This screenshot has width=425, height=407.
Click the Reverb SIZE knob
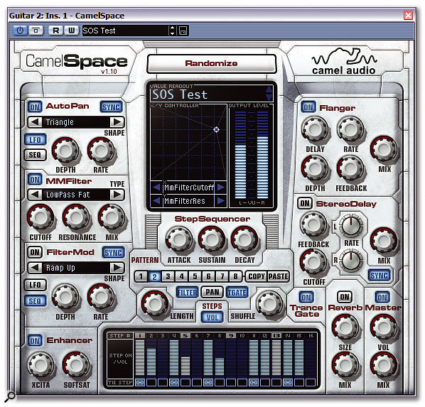[345, 327]
